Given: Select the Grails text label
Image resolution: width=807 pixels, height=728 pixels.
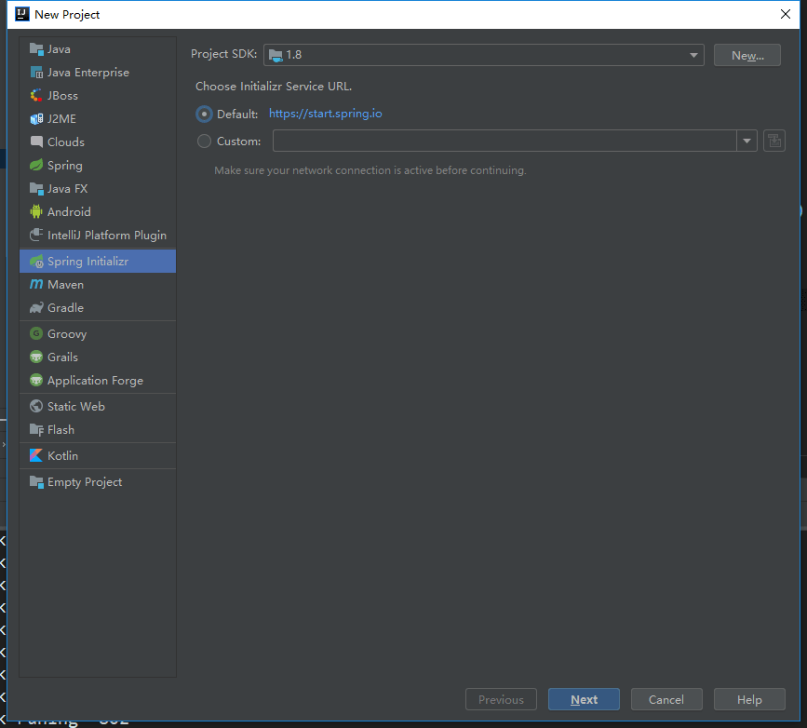Looking at the screenshot, I should 62,357.
